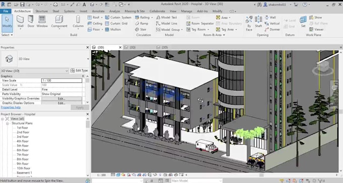Expand the Roof tool dropdown arrow
Viewport: 343px width, 183px height.
[x=102, y=18]
